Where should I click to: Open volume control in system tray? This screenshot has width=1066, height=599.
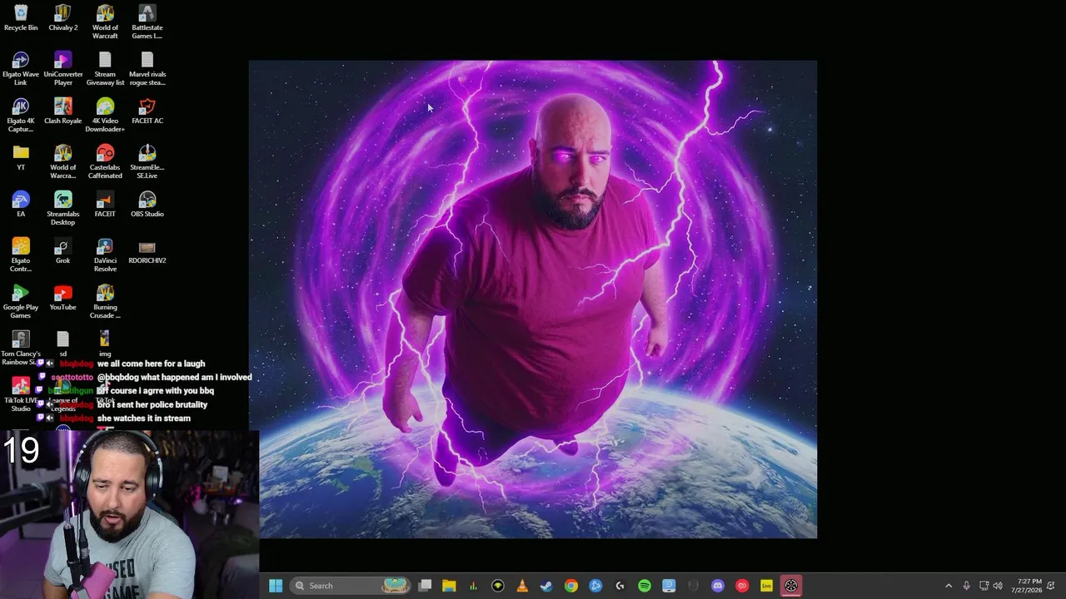tap(998, 586)
